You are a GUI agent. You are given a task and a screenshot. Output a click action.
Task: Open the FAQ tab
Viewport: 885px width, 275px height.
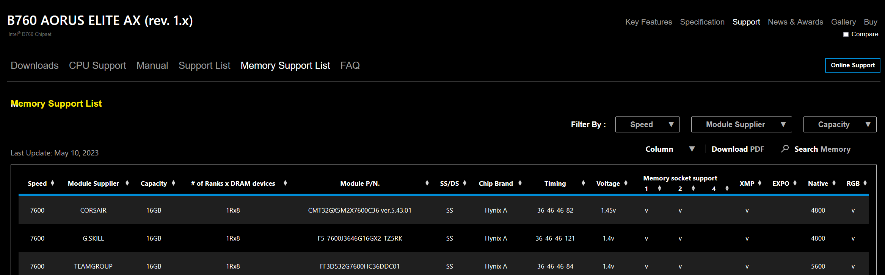click(x=350, y=65)
